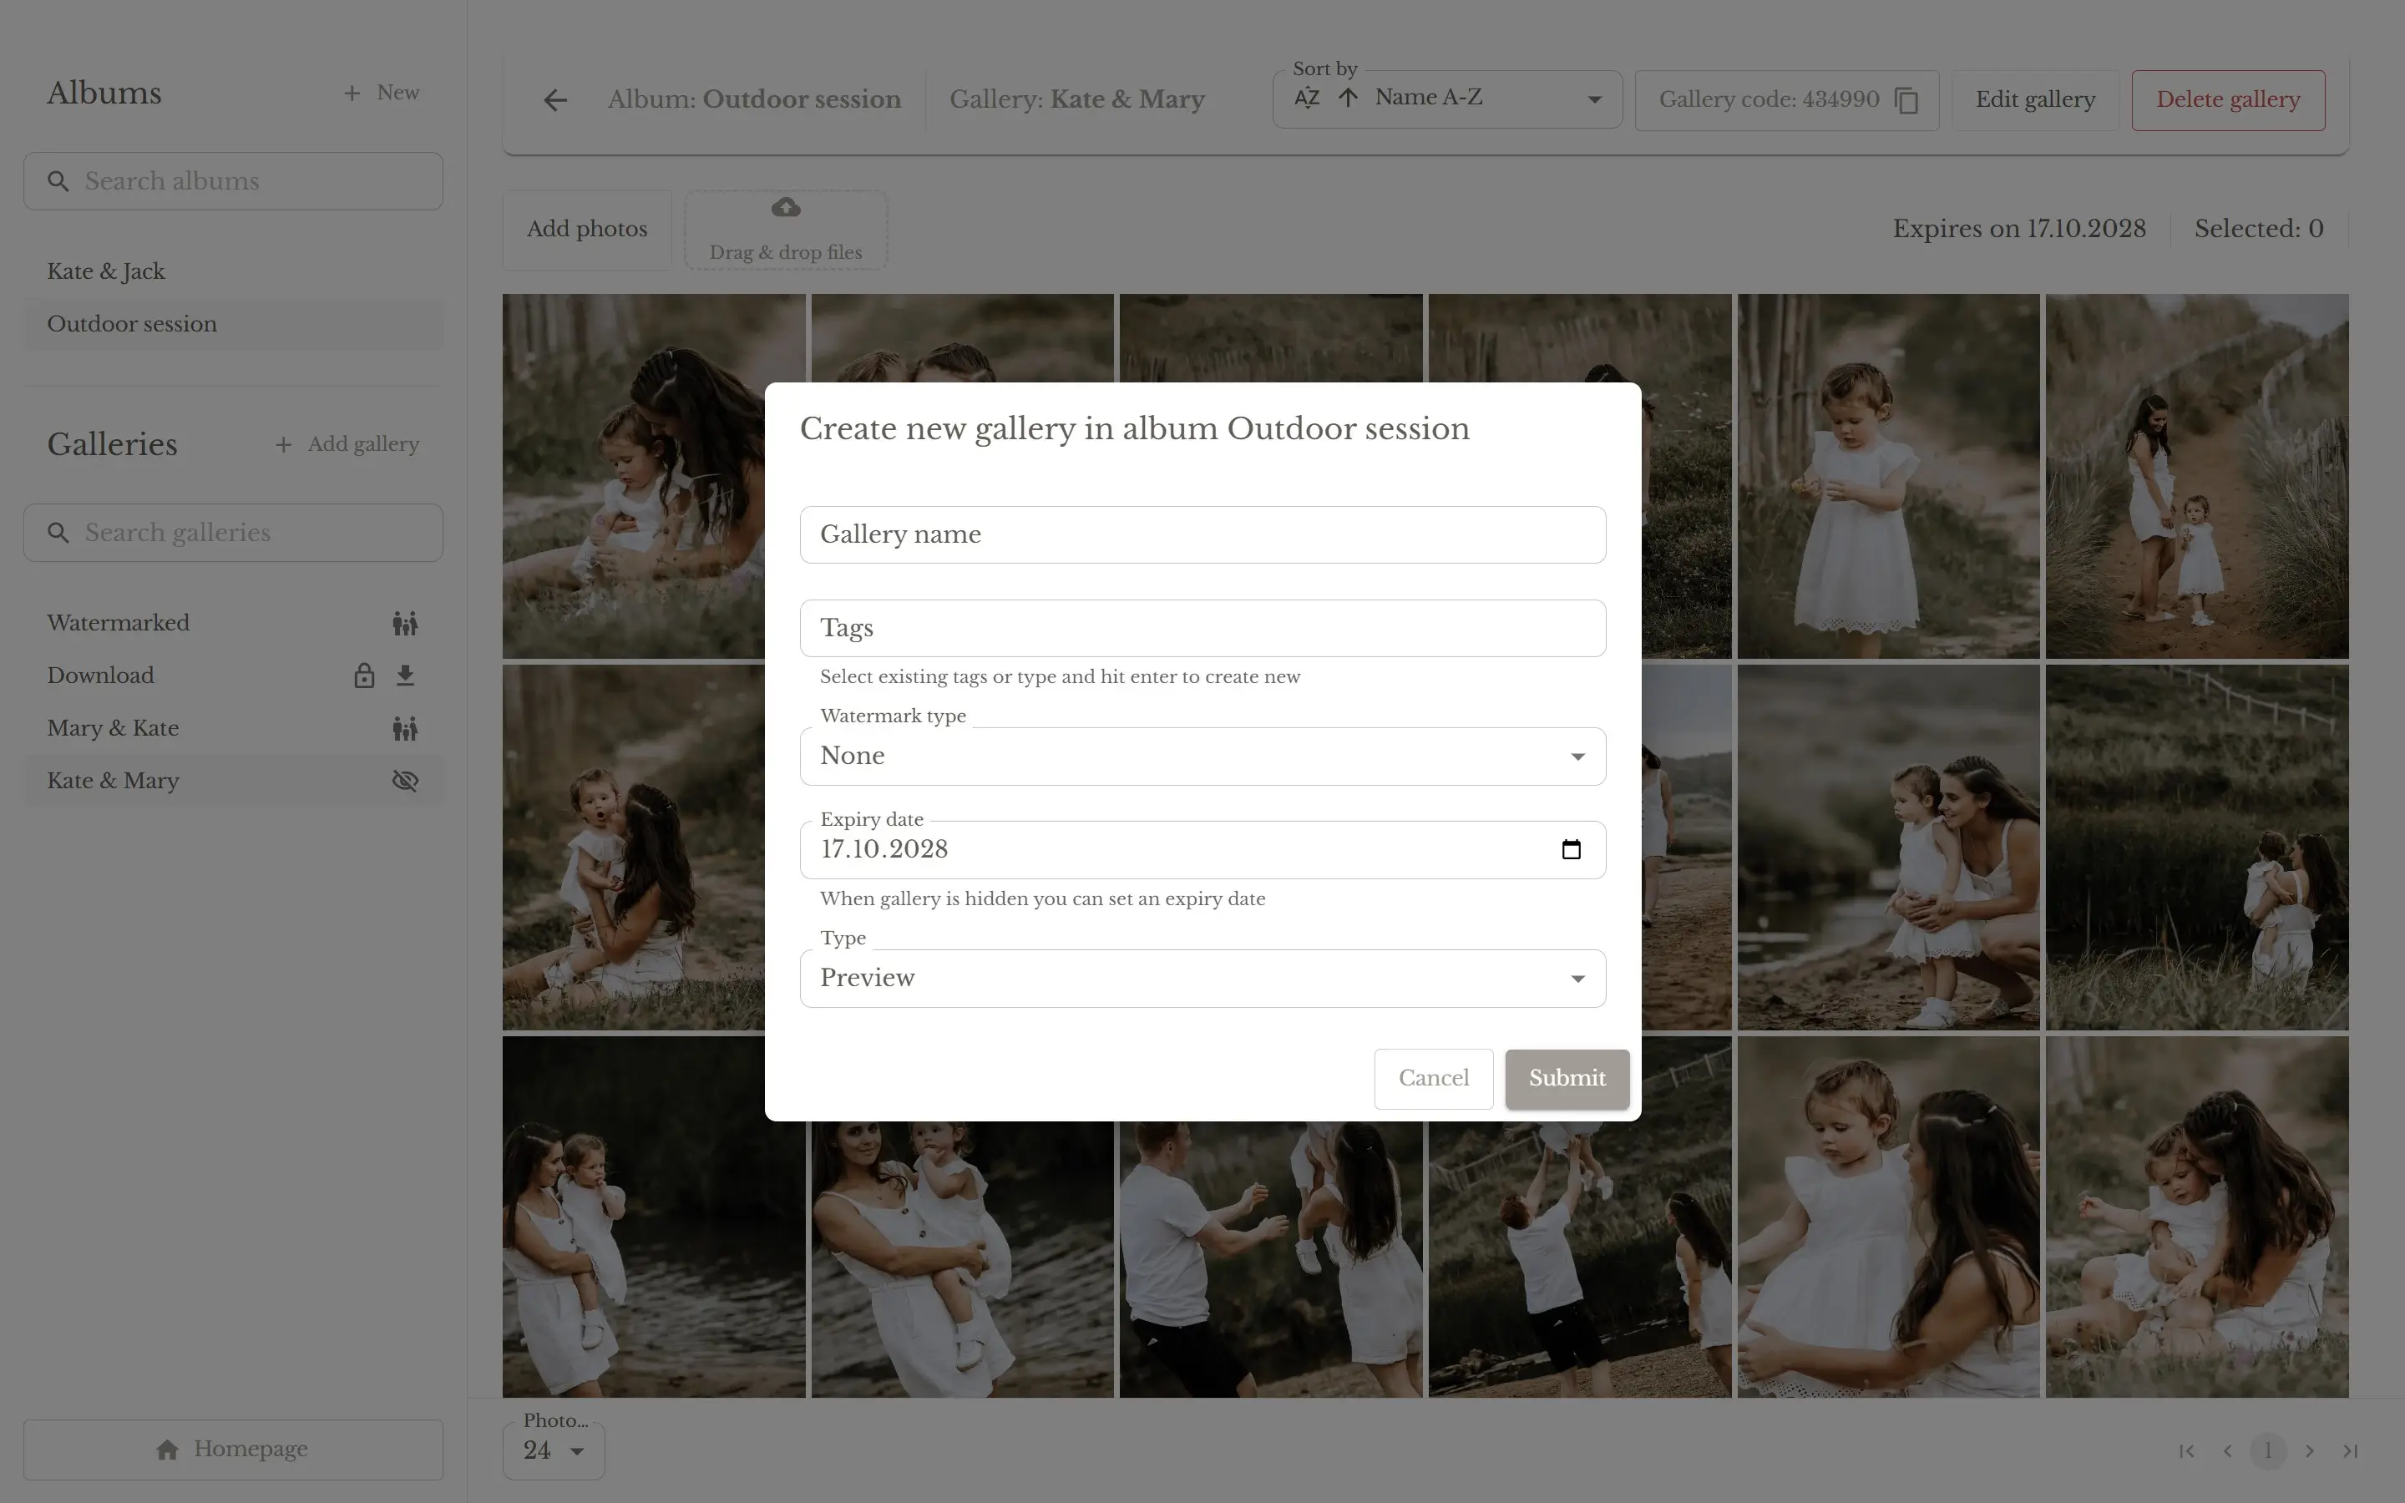Click the download icon on Download gallery
Image resolution: width=2405 pixels, height=1503 pixels.
(x=404, y=676)
